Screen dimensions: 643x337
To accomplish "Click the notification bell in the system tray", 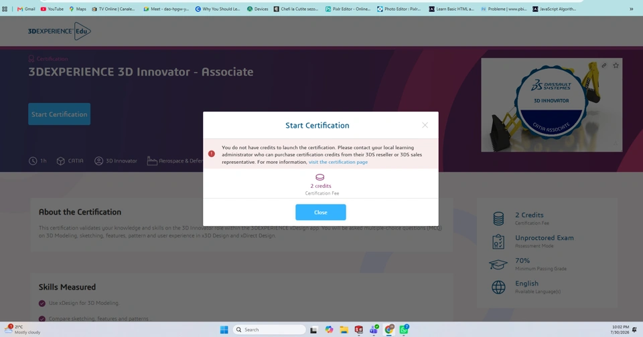I will click(x=635, y=330).
